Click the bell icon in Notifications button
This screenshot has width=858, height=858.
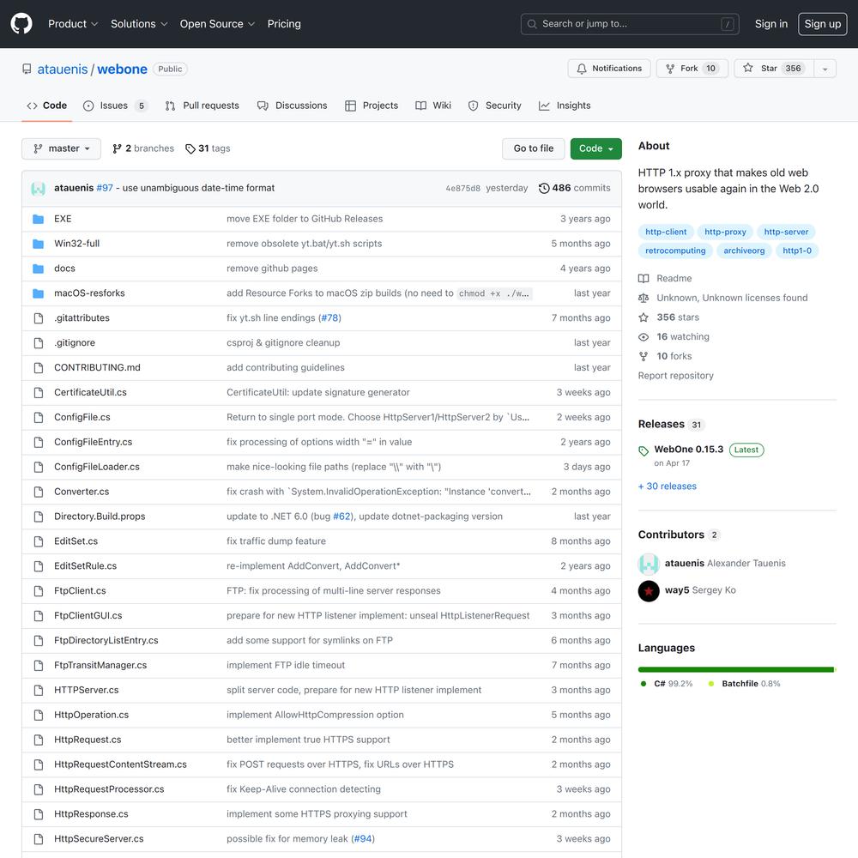click(x=582, y=69)
